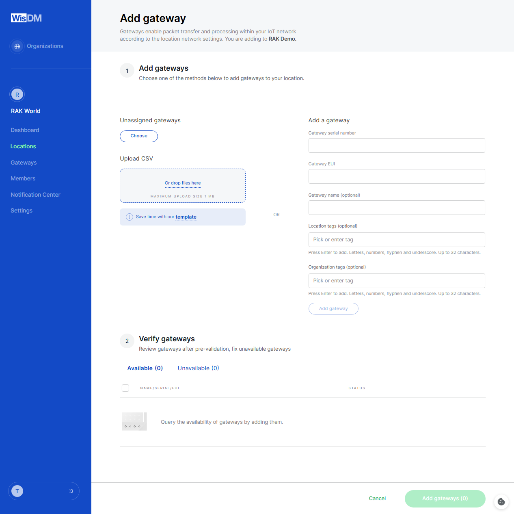Open Gateways in the sidebar
514x514 pixels.
pos(24,163)
